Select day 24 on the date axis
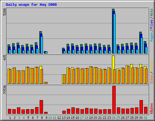This screenshot has width=155, height=121. 114,118
